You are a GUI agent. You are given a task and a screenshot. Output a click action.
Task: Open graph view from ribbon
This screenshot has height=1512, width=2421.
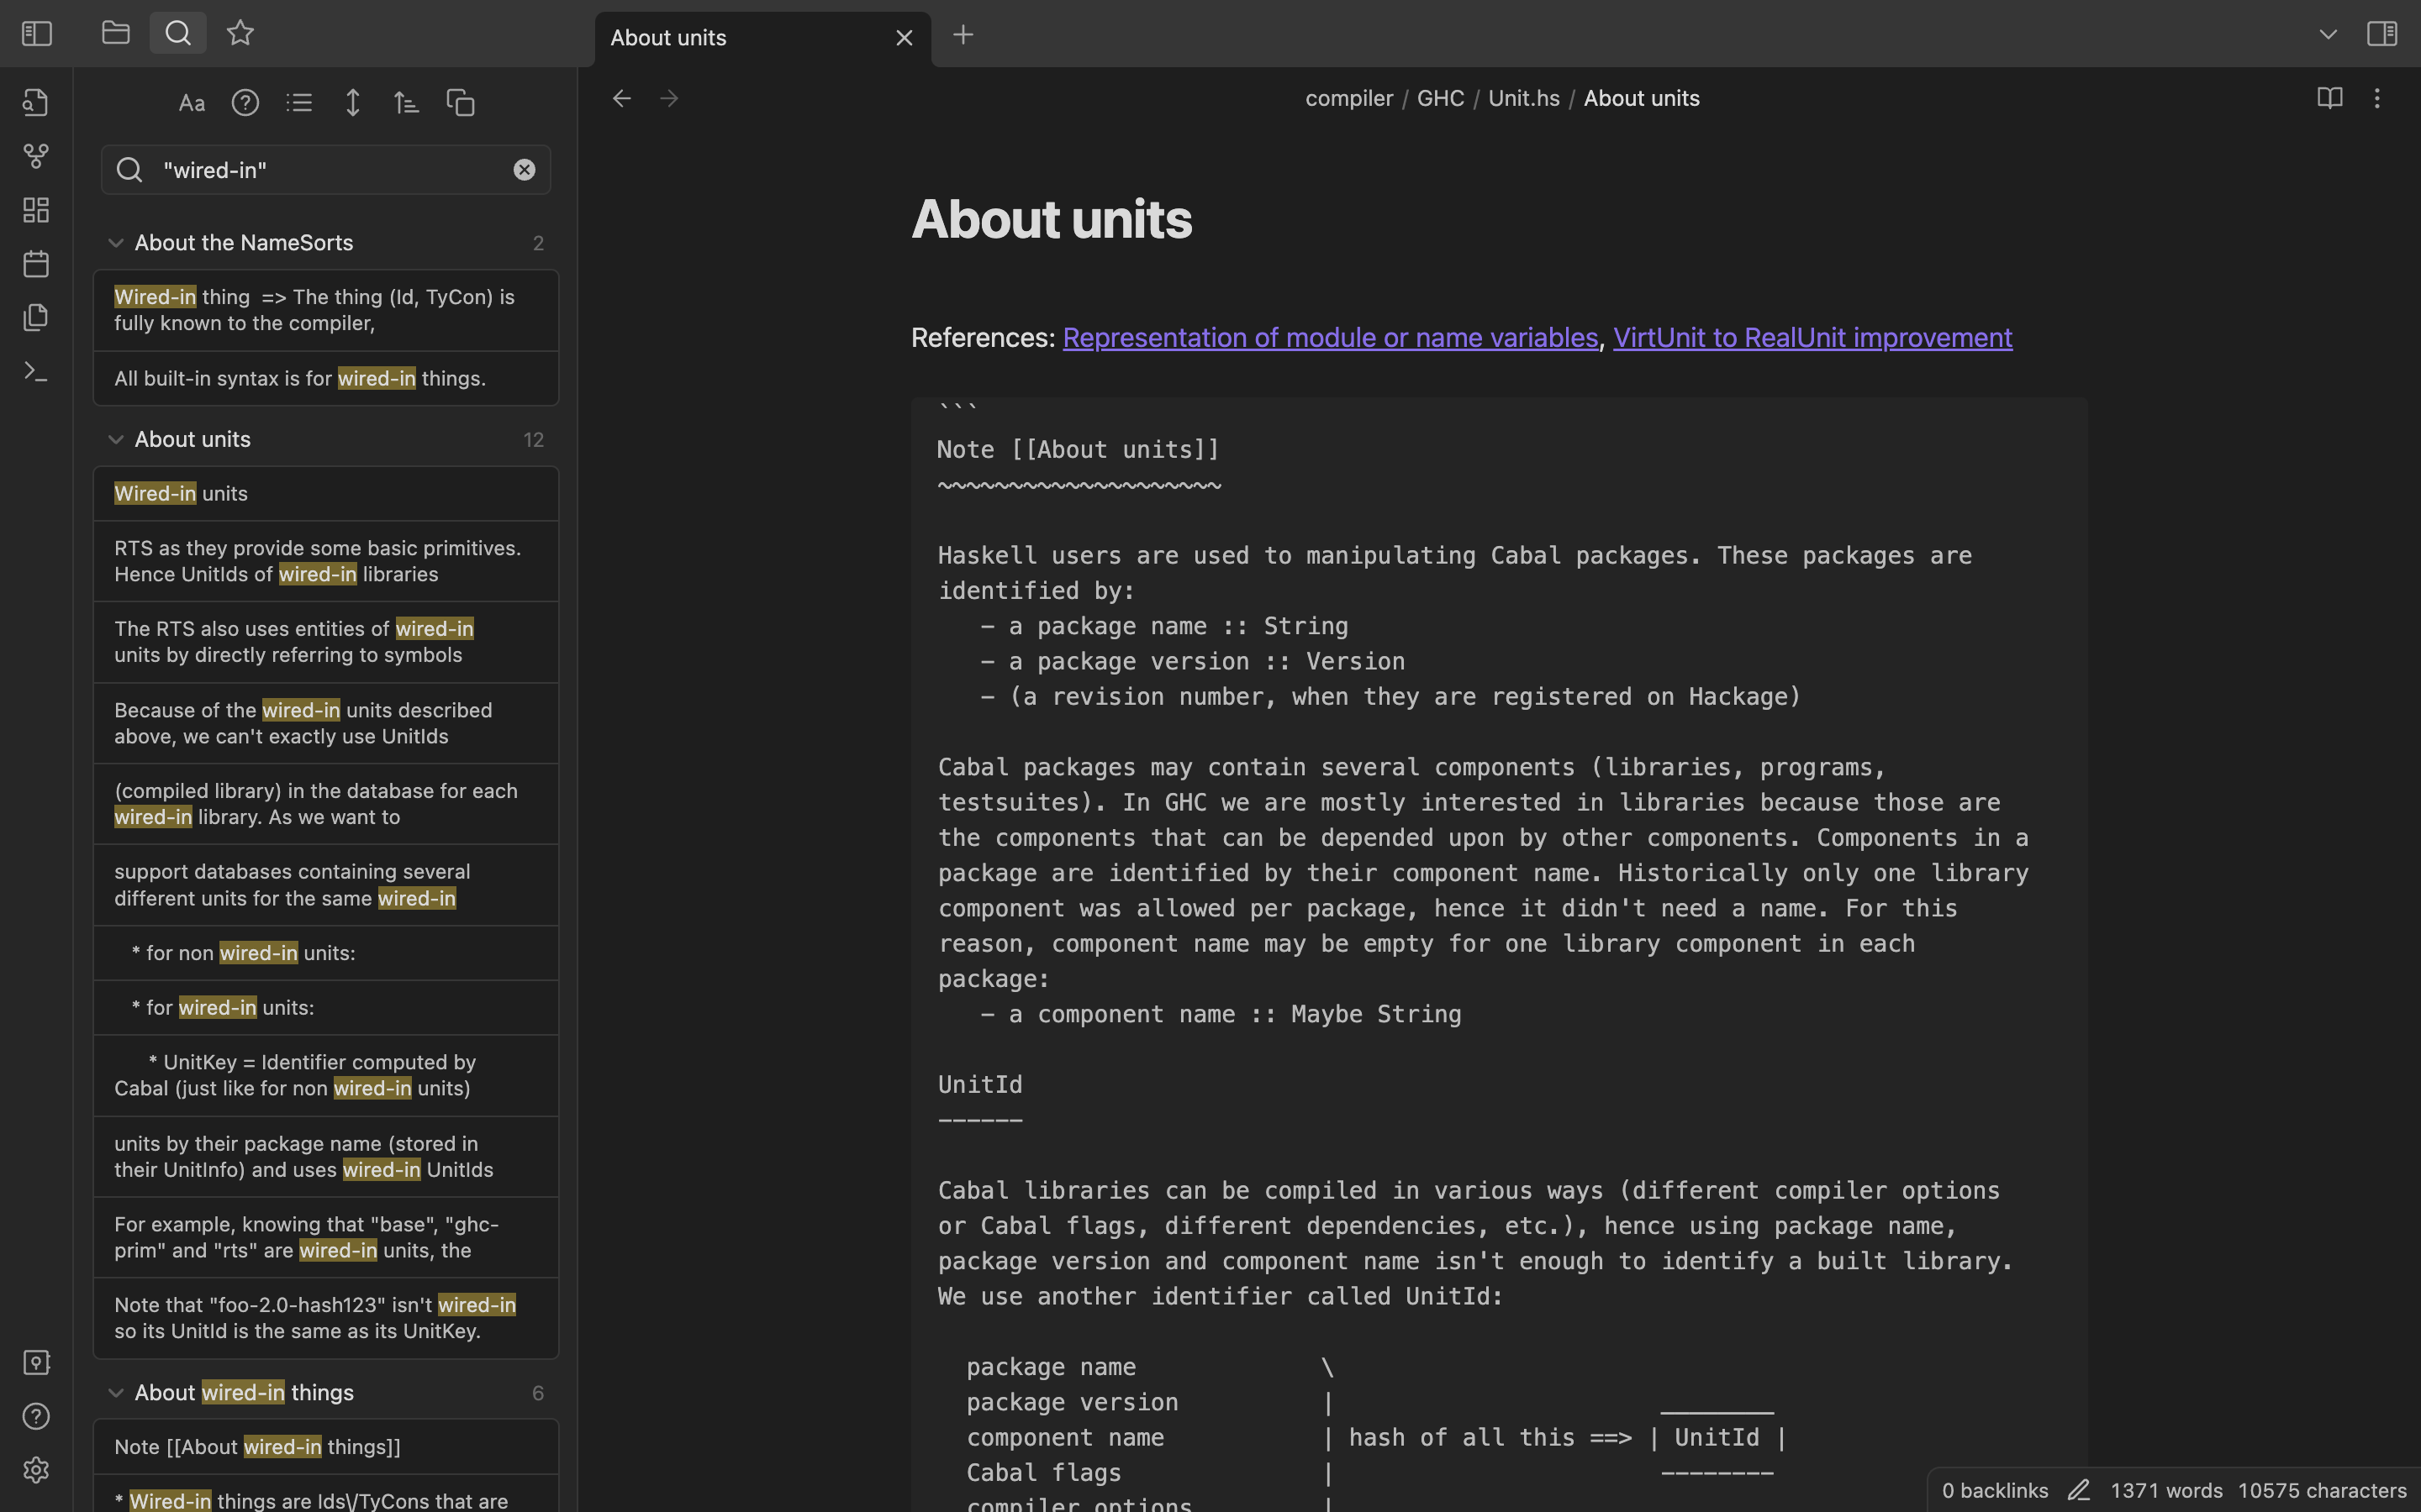tap(36, 156)
